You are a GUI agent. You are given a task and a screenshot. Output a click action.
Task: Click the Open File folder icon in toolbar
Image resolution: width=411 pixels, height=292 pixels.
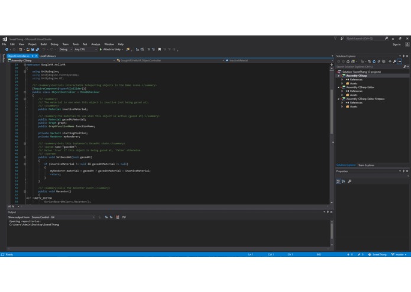(28, 49)
